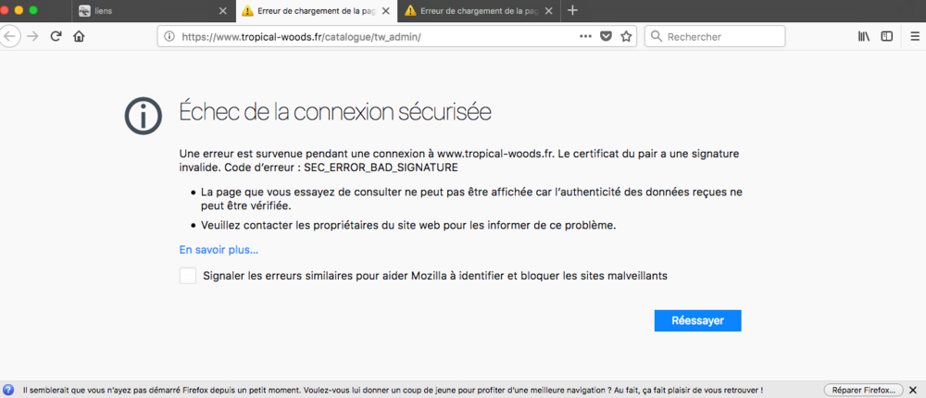926x398 pixels.
Task: Close the 'liens' tab
Action: (222, 10)
